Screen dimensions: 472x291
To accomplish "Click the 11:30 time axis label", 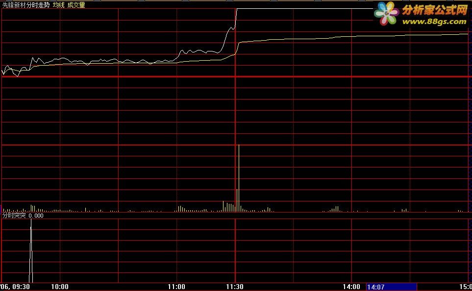I will 235,287.
